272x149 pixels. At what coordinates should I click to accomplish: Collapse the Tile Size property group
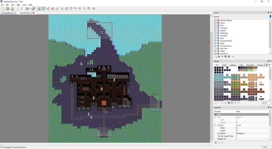tap(215, 125)
